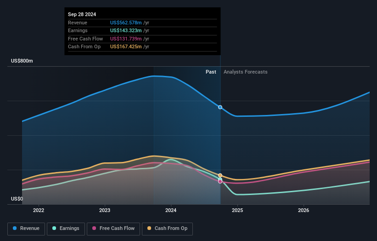Select the Free Cash Flow data point marker

pyautogui.click(x=220, y=182)
